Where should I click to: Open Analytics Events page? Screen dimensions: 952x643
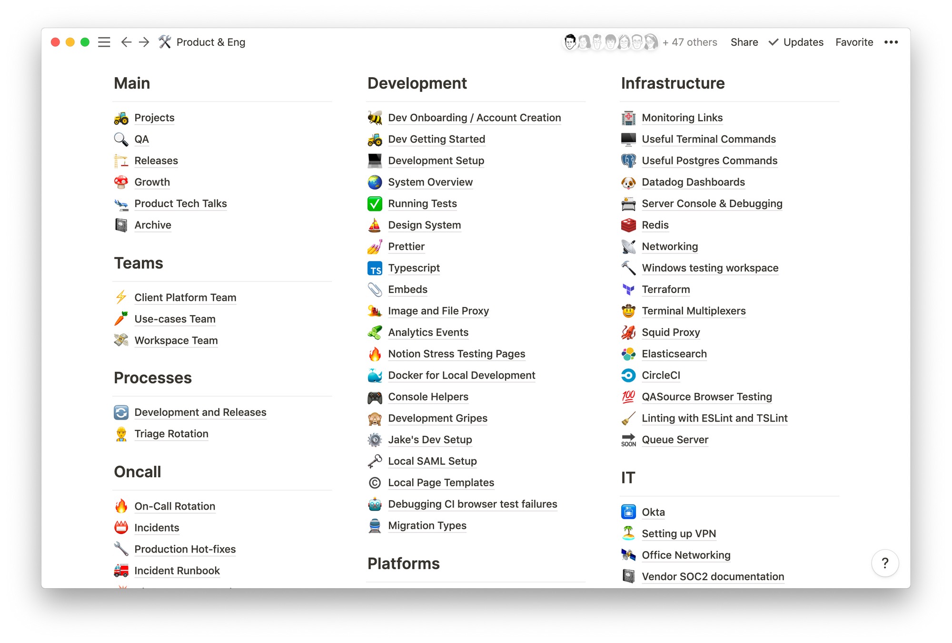click(x=428, y=332)
